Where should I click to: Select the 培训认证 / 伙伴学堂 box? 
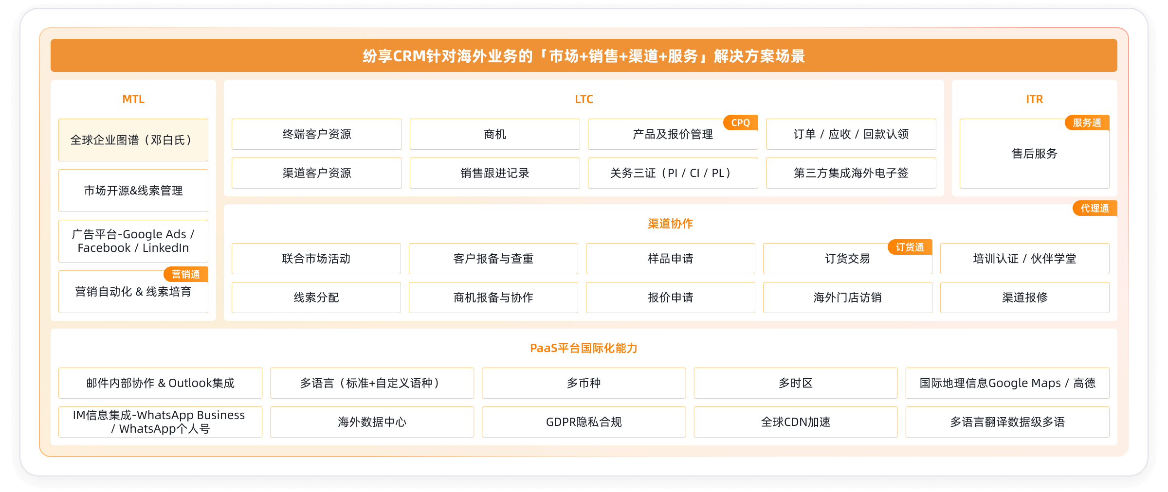1024,259
